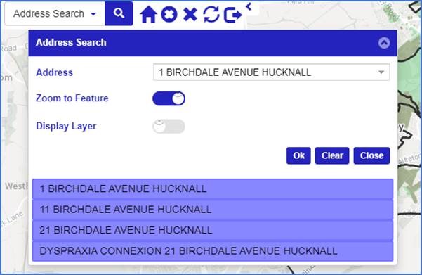
Task: Collapse toolbar with the left chevron
Action: 249,6
